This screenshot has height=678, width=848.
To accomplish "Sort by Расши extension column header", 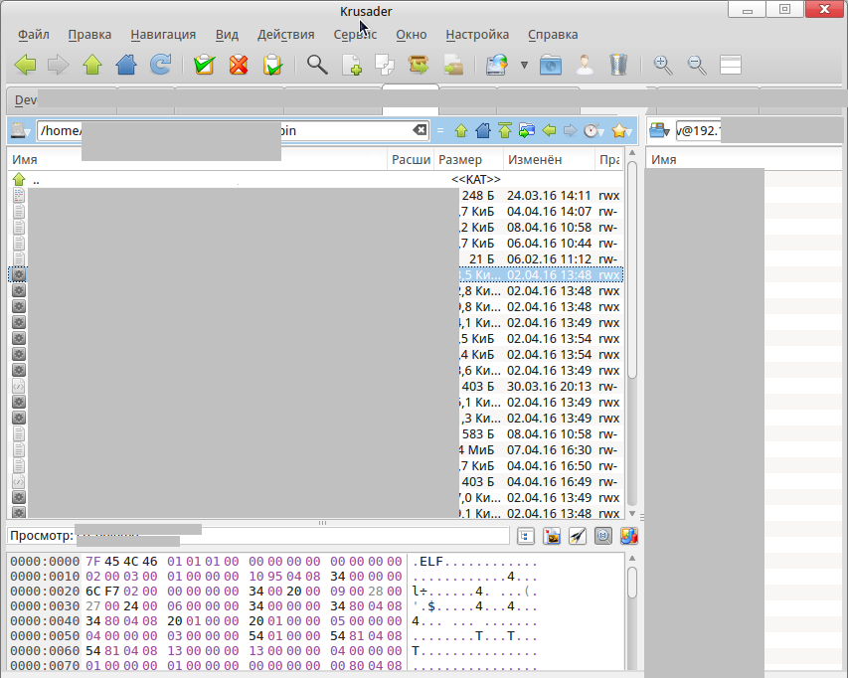I will point(411,159).
